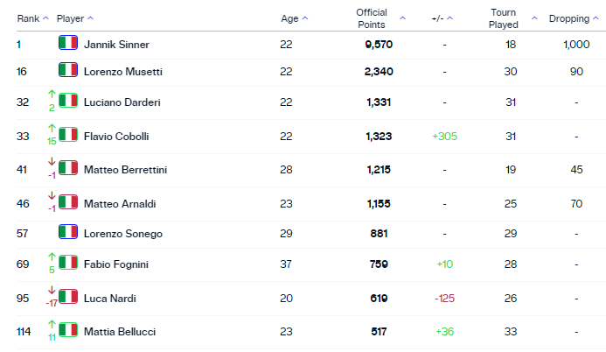Click the flag icon beside Matteo Berrettini
The width and height of the screenshot is (606, 352).
coord(68,168)
